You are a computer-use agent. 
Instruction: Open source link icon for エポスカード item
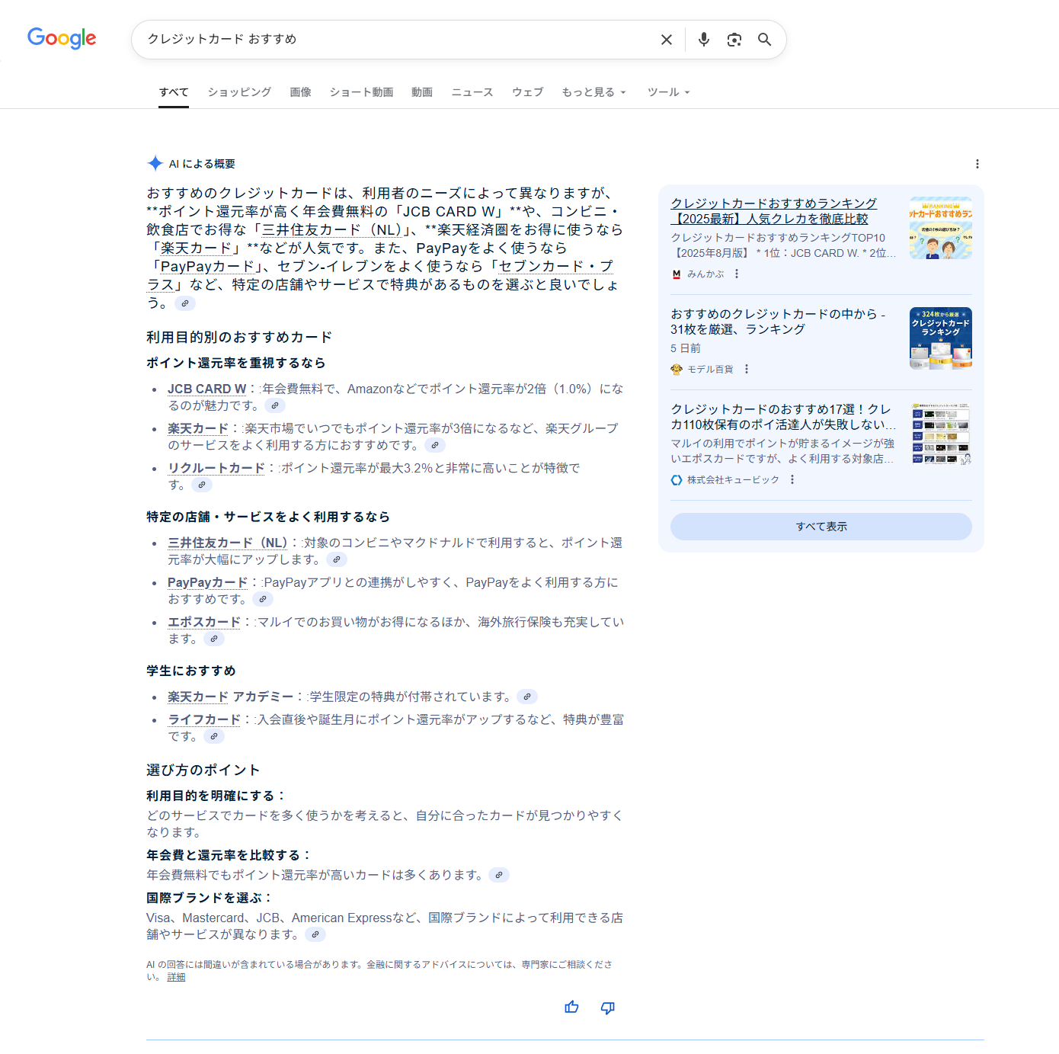pyautogui.click(x=214, y=639)
